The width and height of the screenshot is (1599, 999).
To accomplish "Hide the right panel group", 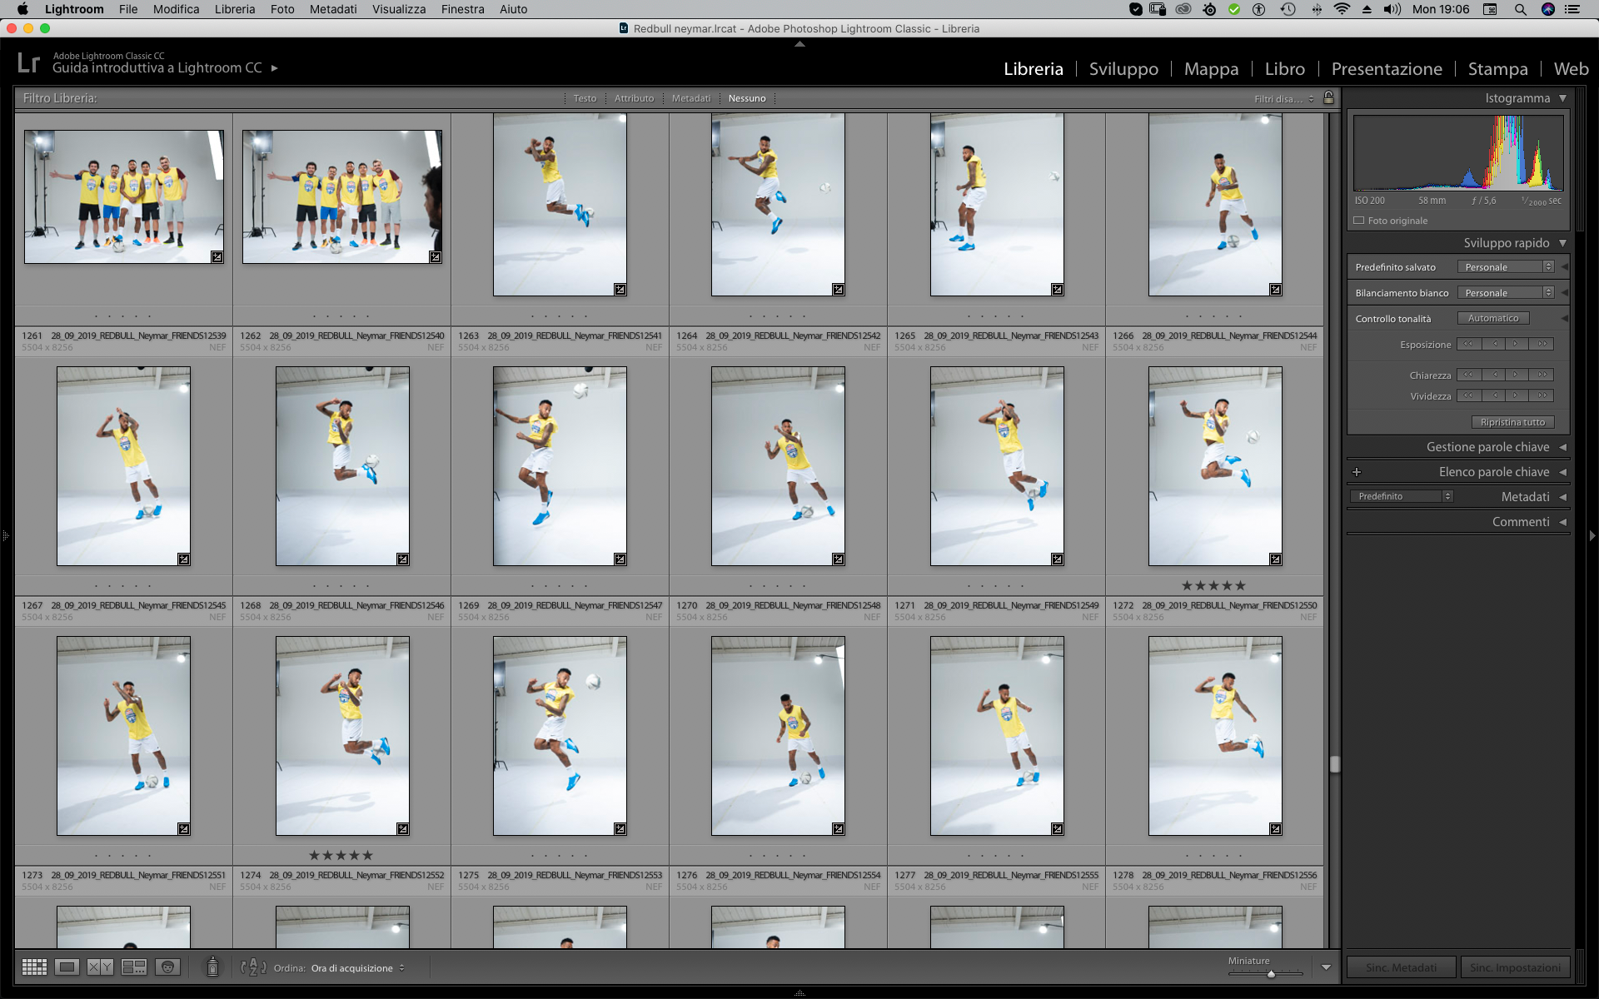I will 1592,535.
